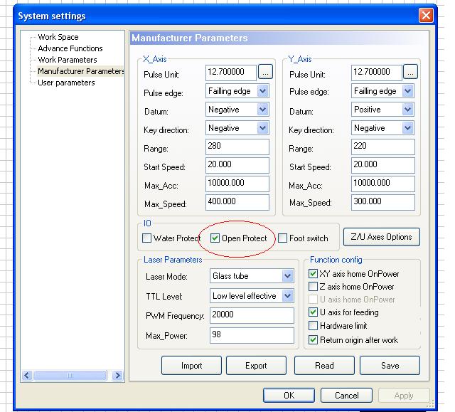Click the Z/U Axes Options button

(x=381, y=237)
